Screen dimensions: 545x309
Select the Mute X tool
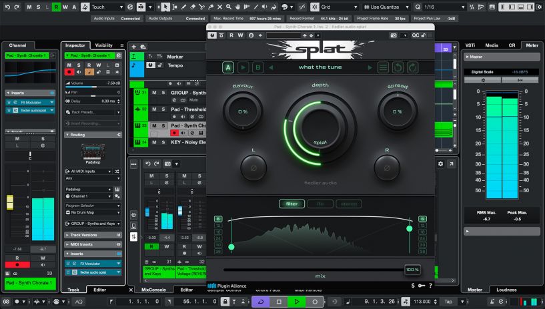click(219, 7)
